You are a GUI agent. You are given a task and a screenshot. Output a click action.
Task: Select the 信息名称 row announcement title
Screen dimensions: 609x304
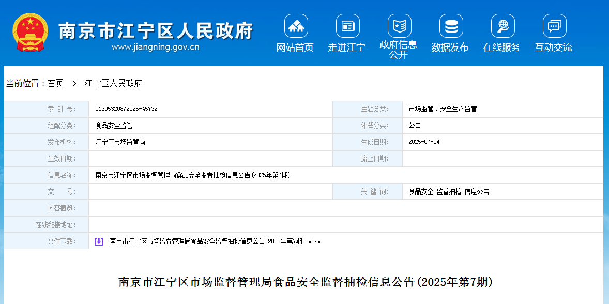coord(193,175)
